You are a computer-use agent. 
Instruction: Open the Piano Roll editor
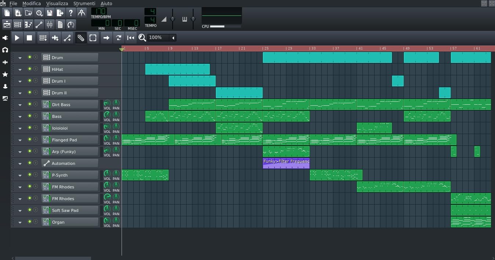tap(28, 25)
